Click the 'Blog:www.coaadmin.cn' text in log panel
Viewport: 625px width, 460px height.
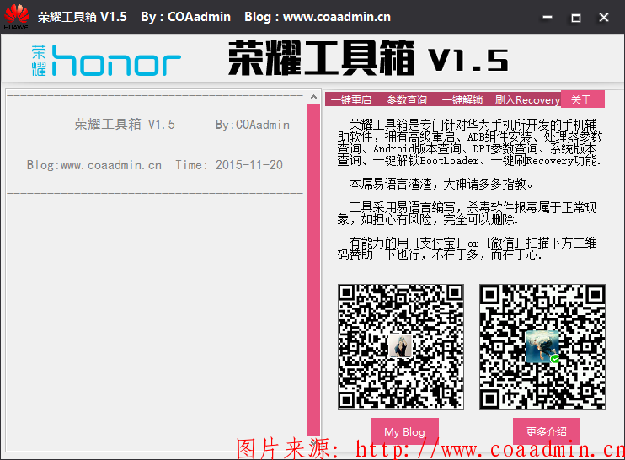pyautogui.click(x=94, y=165)
